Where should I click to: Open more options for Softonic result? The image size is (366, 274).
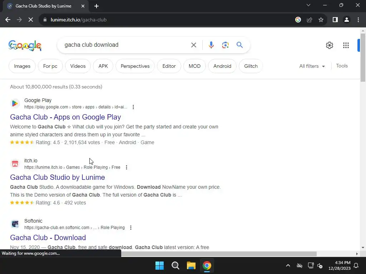click(131, 228)
